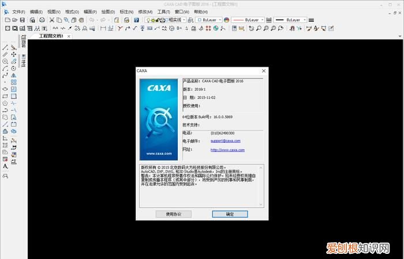Viewport: 404px width, 259px height.
Task: Open the http://www.caxa.com website link
Action: [227, 150]
